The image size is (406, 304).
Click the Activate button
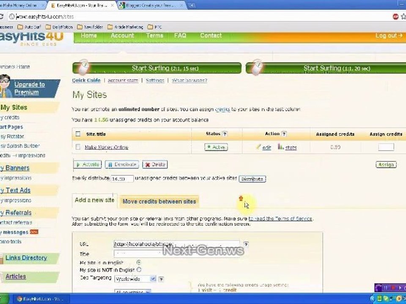[x=88, y=164]
